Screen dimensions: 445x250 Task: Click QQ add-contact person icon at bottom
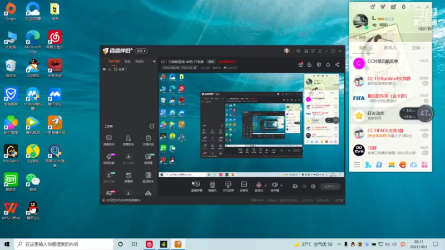(368, 165)
